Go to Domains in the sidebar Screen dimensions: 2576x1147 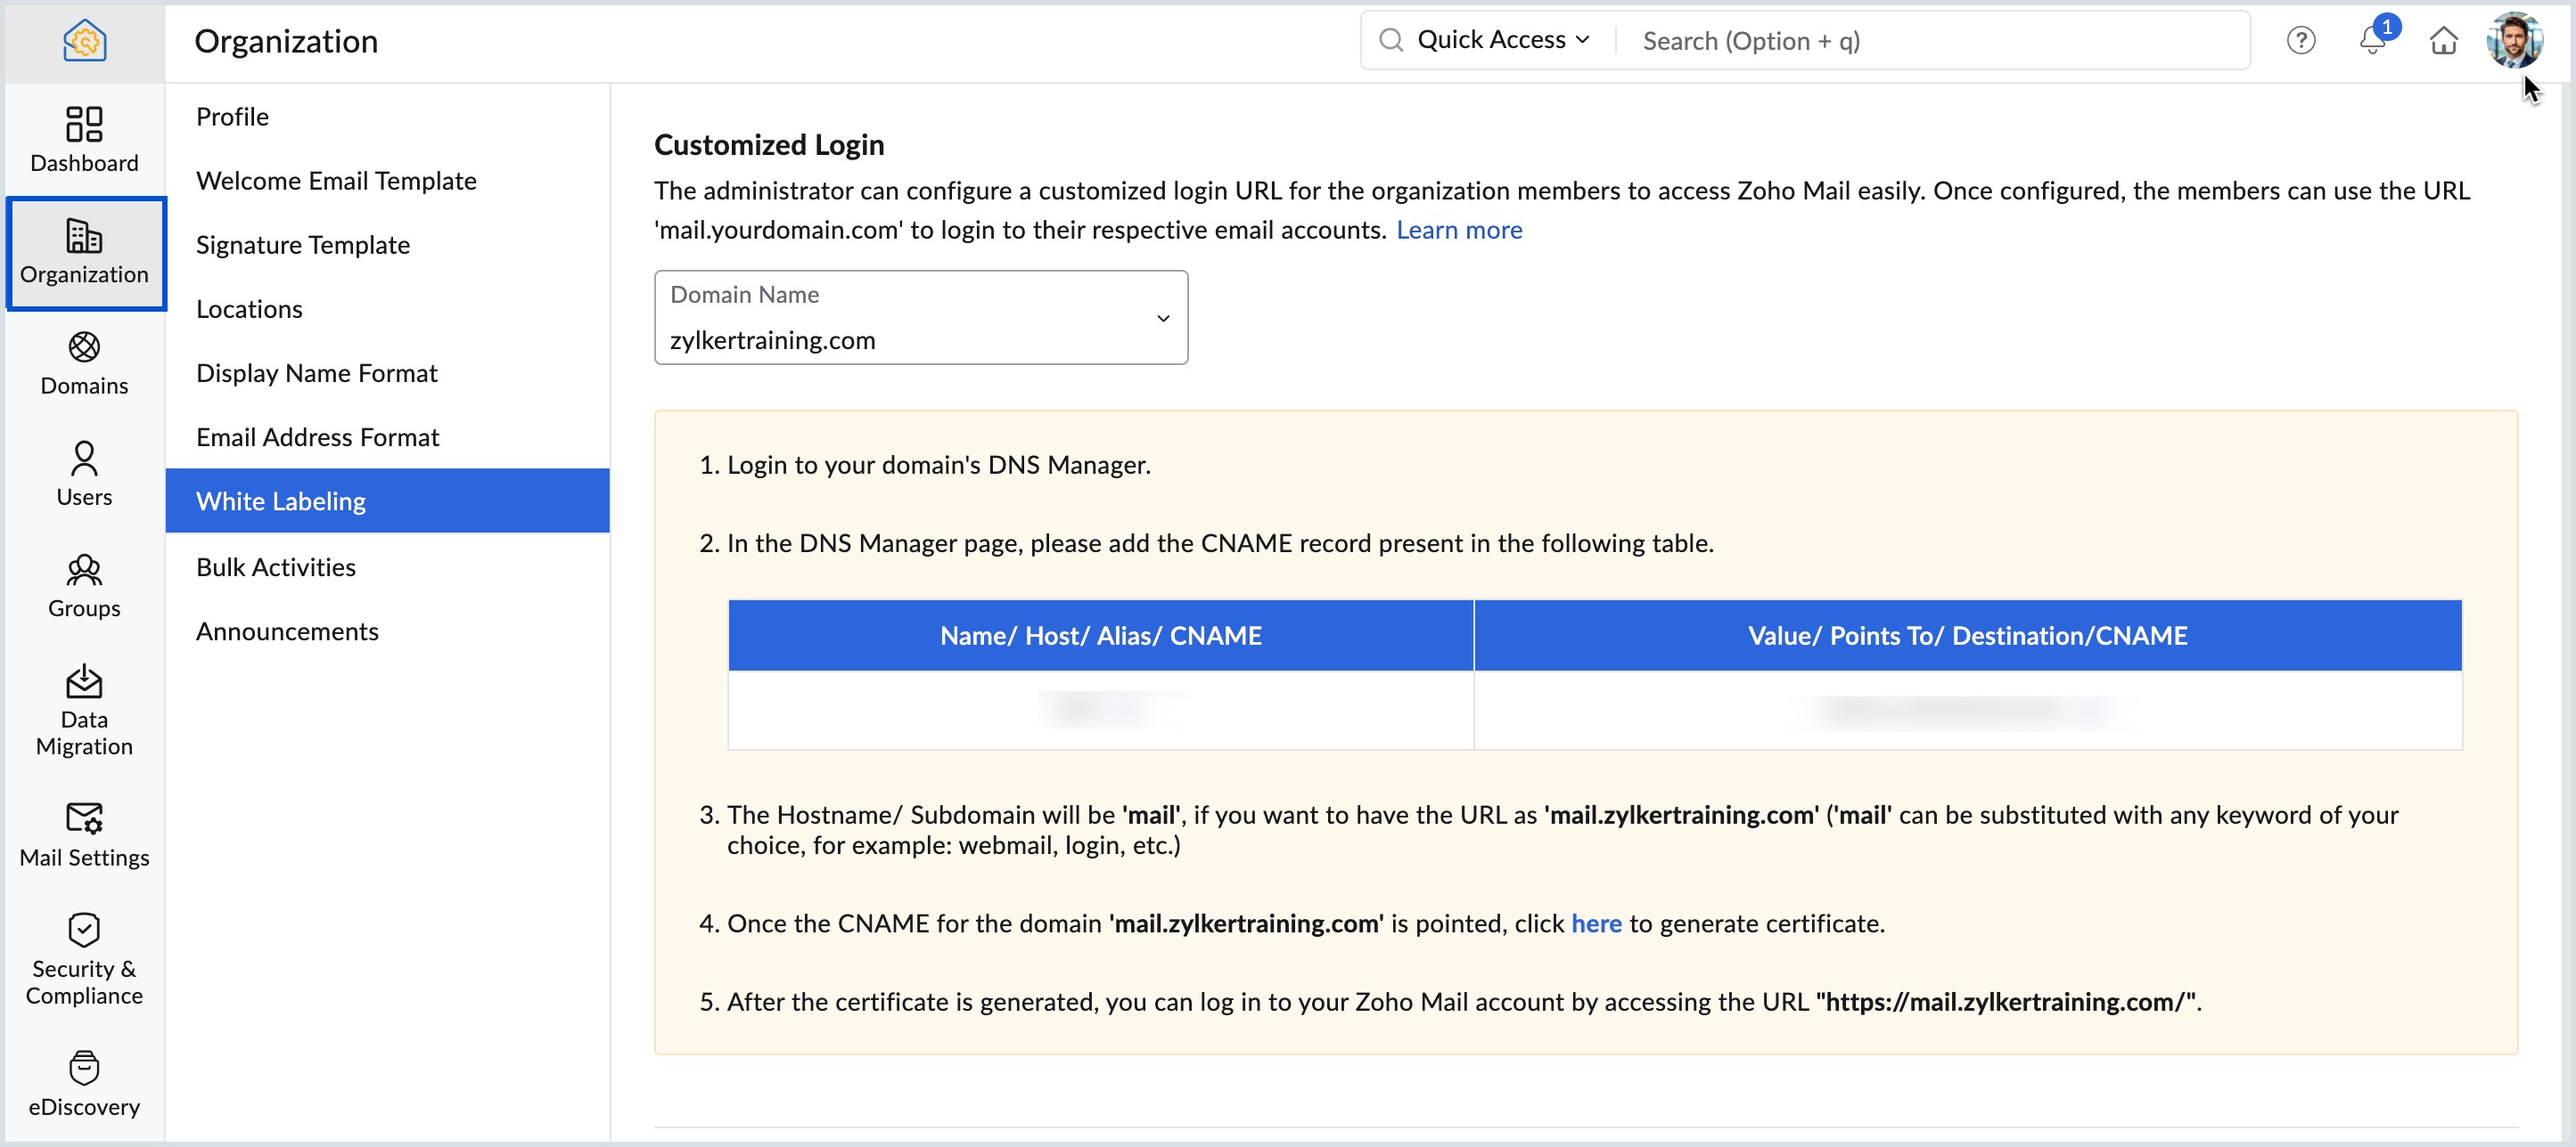pyautogui.click(x=84, y=362)
